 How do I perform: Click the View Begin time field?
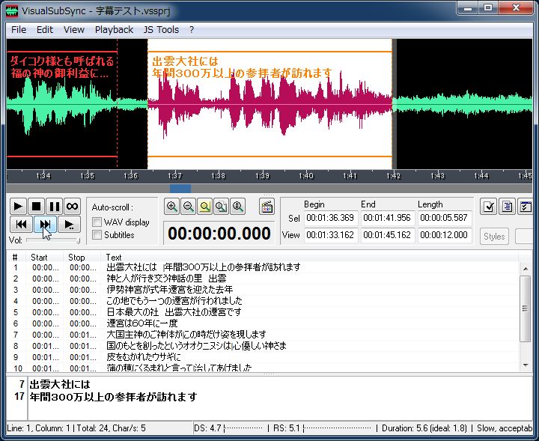coord(330,235)
